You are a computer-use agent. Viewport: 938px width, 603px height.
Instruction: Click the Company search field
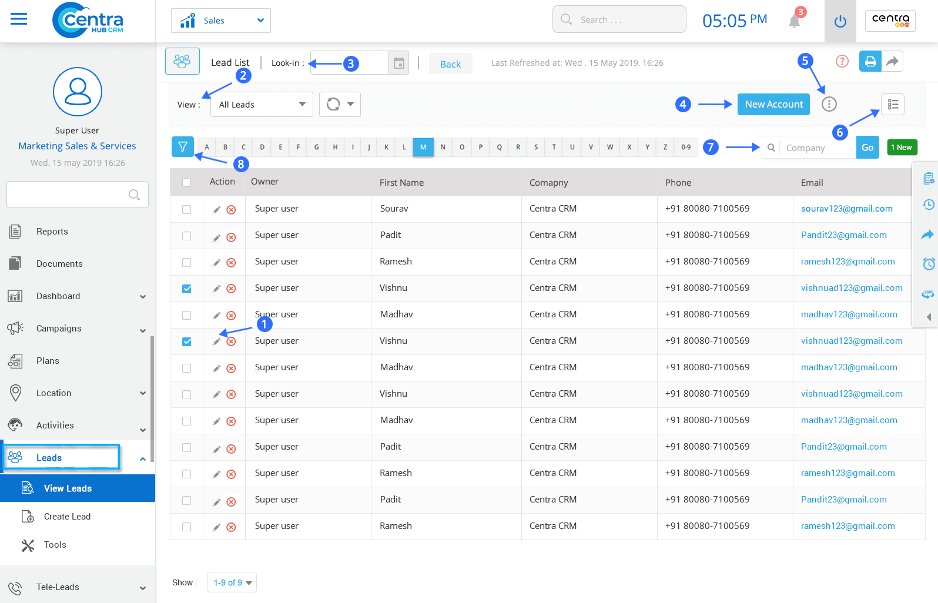click(x=817, y=148)
